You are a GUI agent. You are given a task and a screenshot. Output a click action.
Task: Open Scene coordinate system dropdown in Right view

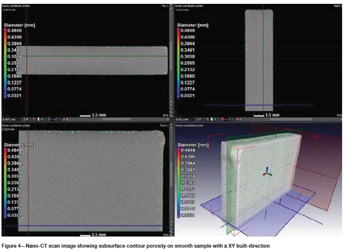point(189,6)
